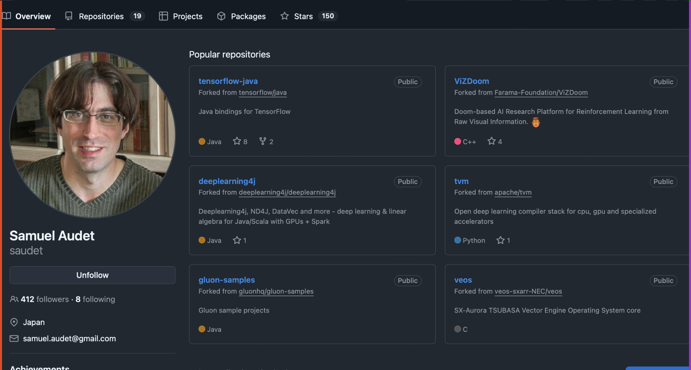Click the 'Deeplearning4j, ND4J, DataVec' description

tap(302, 216)
